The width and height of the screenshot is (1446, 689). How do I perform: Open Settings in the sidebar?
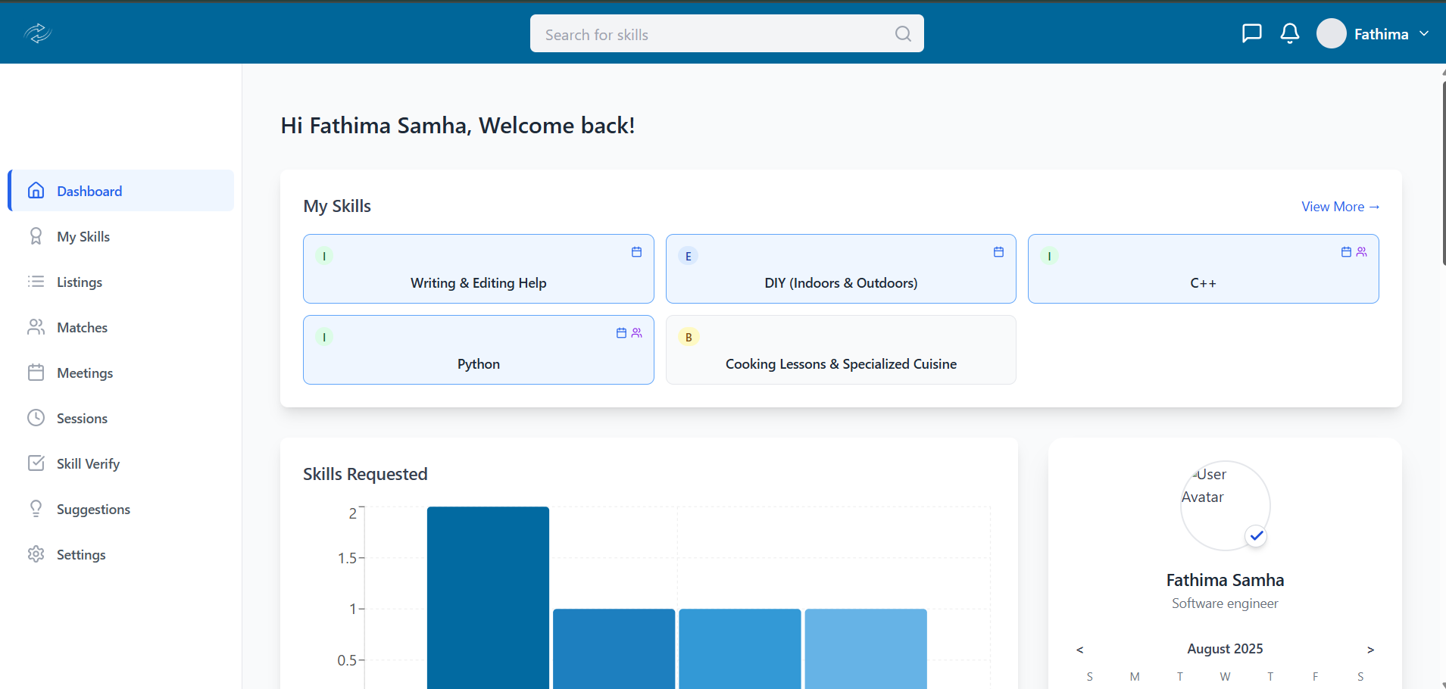click(x=81, y=555)
